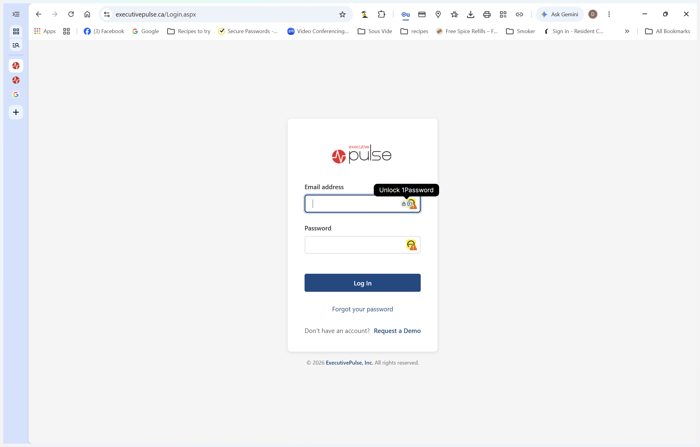
Task: Open the Downloads icon
Action: [x=471, y=14]
